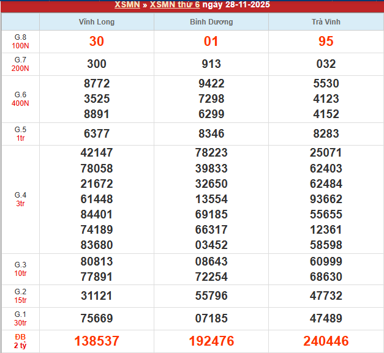Select G.4 number 13554
The image size is (384, 353).
point(211,199)
